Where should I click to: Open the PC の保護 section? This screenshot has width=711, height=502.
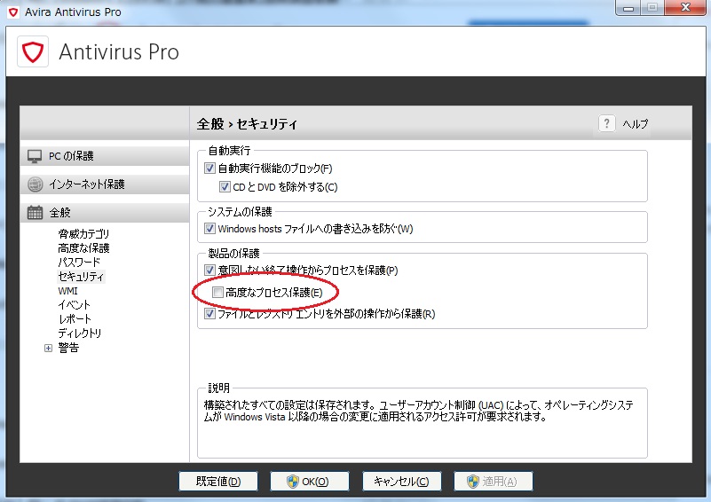[x=105, y=156]
